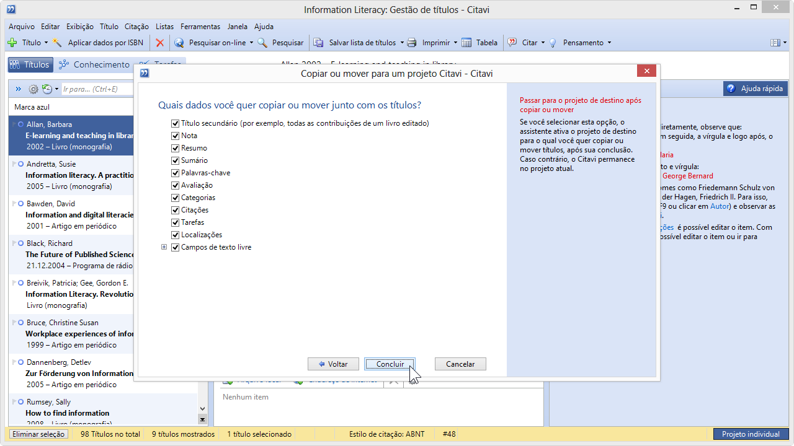Open the Salvar lista de títulos dropdown arrow

coord(401,43)
